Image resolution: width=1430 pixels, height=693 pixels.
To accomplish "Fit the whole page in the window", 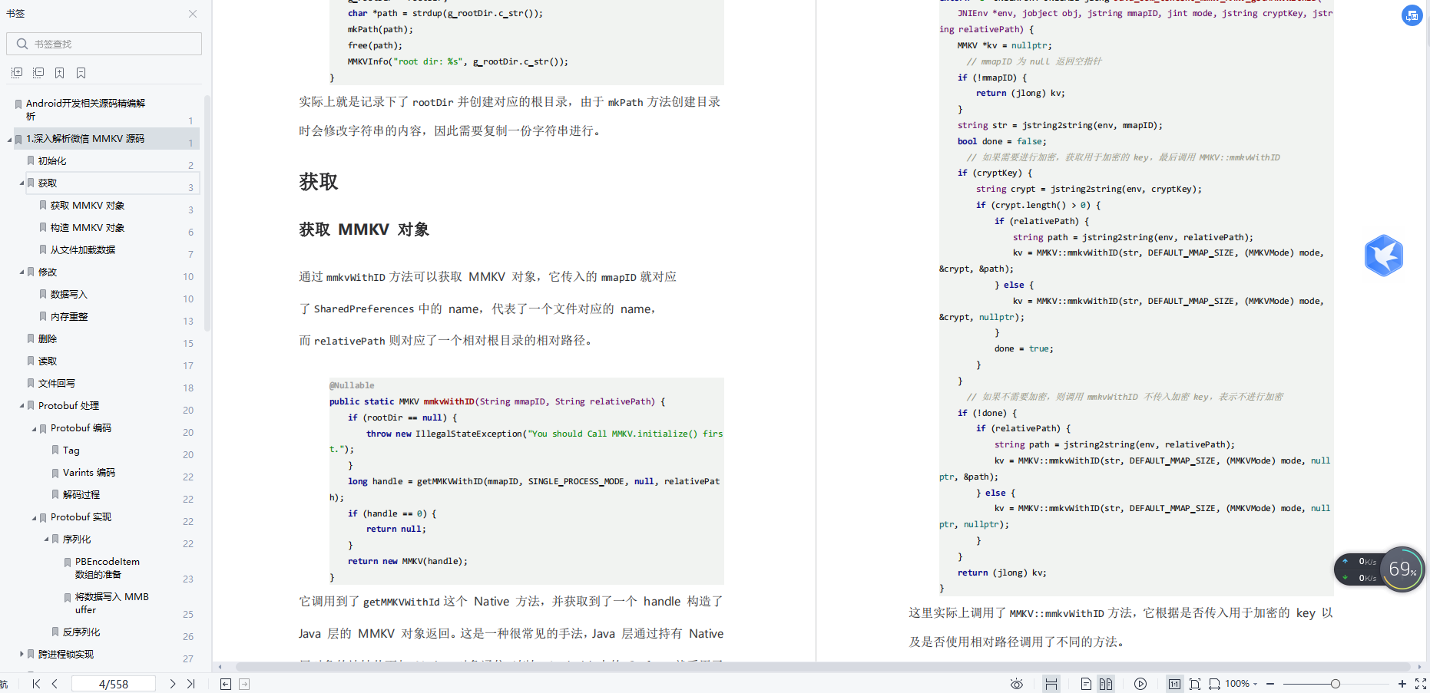I will click(x=1195, y=684).
